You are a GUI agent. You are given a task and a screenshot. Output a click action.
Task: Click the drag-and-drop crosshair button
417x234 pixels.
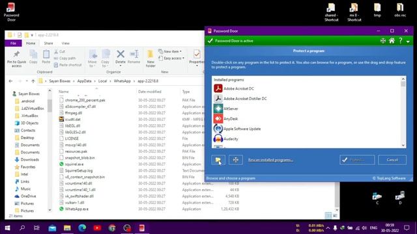pyautogui.click(x=236, y=160)
